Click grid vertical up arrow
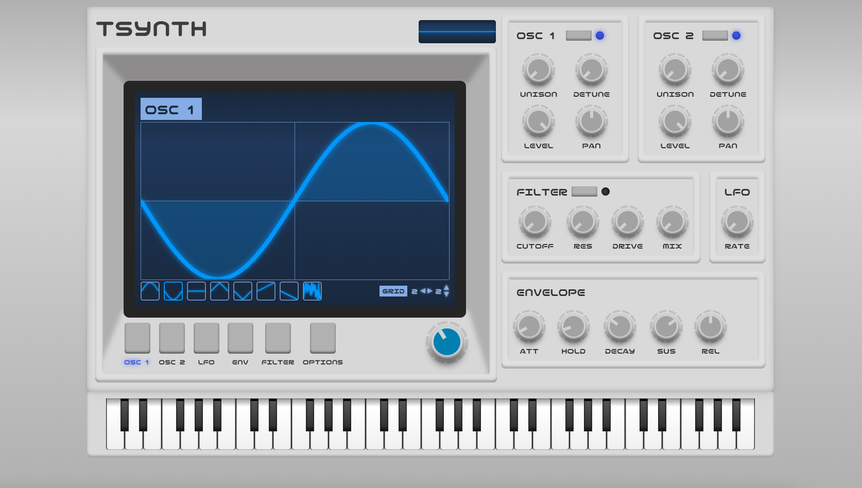 click(x=446, y=288)
